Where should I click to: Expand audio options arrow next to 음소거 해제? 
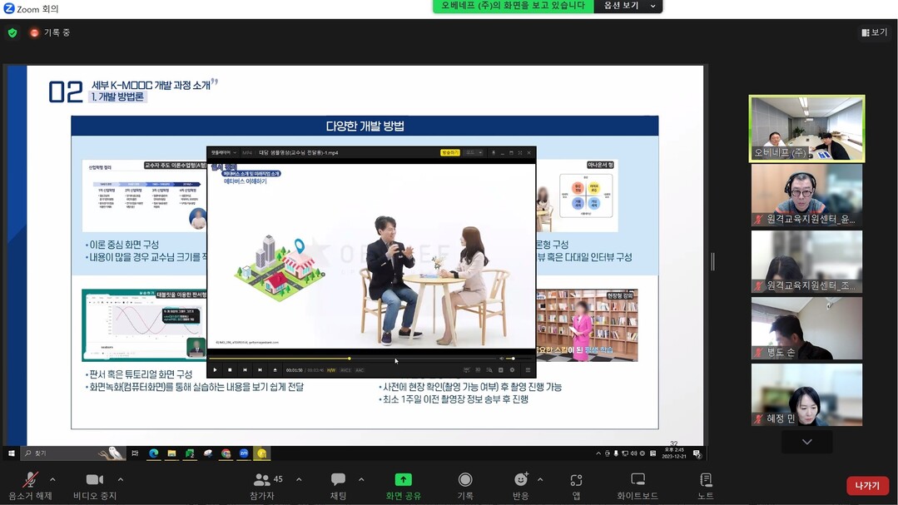52,479
